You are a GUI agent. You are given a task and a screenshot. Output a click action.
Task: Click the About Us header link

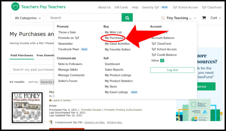[104, 7]
